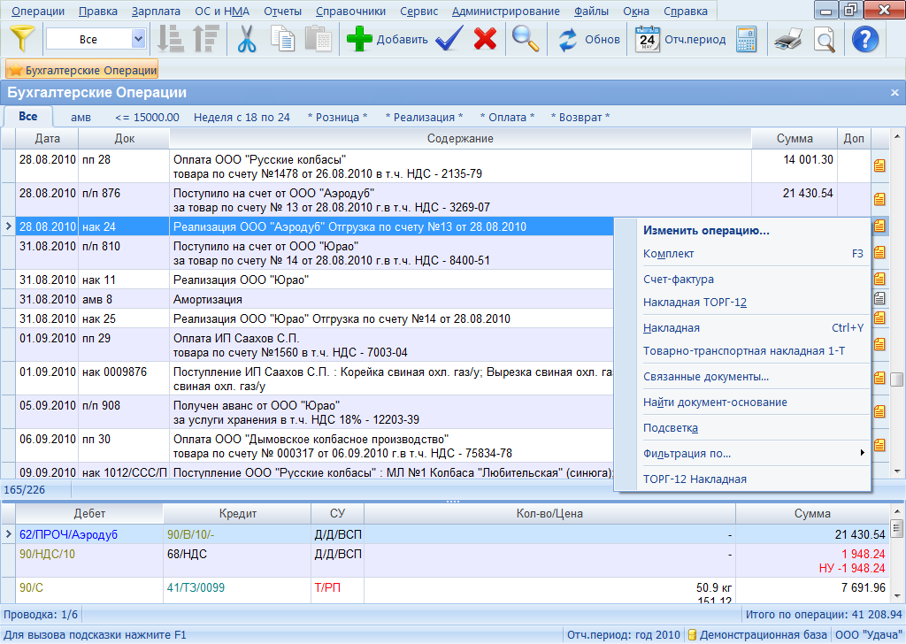Click the operations list vertical scrollbar thumb
The height and width of the screenshot is (644, 906).
coord(897,379)
